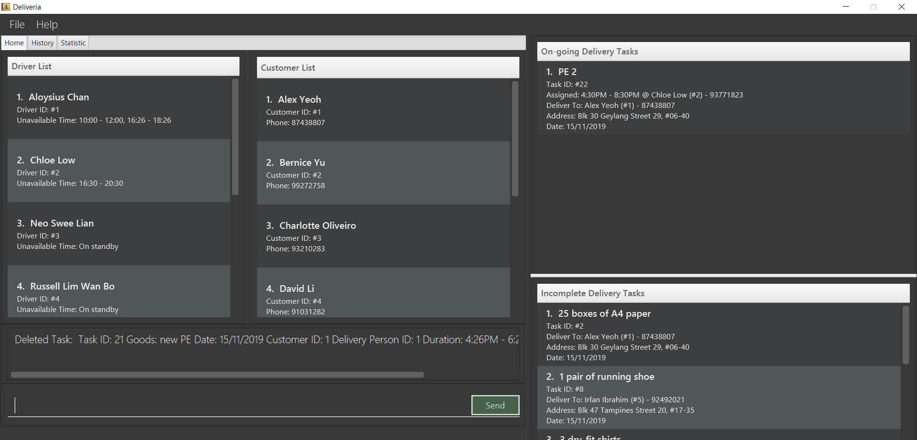Click the Incomplete Delivery Tasks header

coord(723,293)
